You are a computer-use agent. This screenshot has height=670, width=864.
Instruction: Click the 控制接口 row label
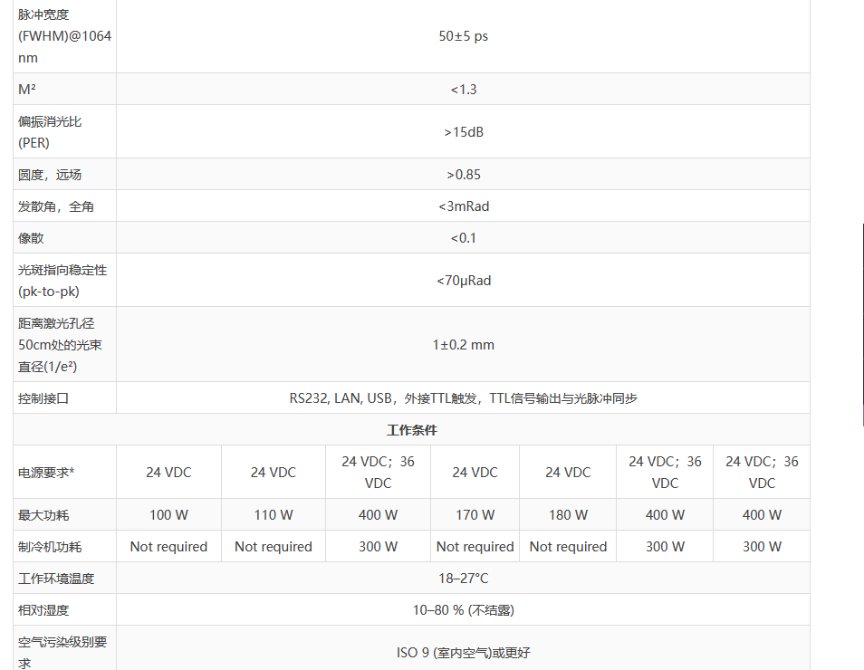tap(43, 398)
